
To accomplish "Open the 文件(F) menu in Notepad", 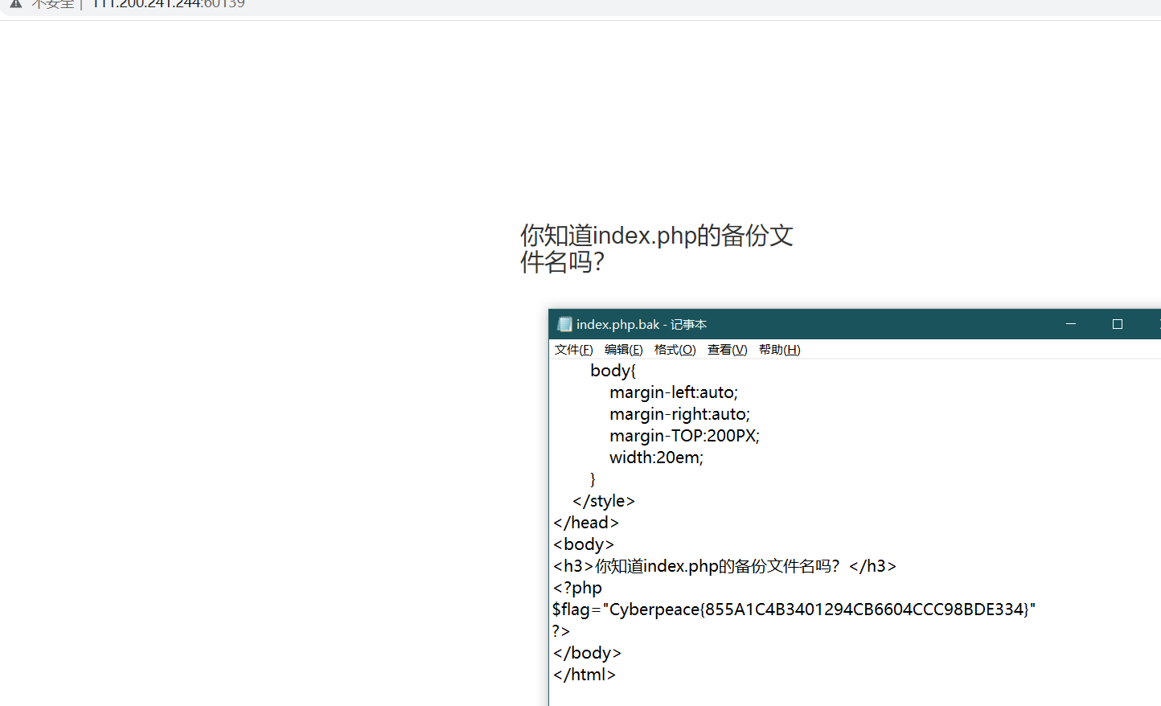I will point(572,349).
